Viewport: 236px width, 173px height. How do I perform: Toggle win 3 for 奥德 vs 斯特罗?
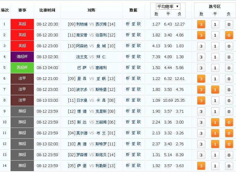point(201,144)
